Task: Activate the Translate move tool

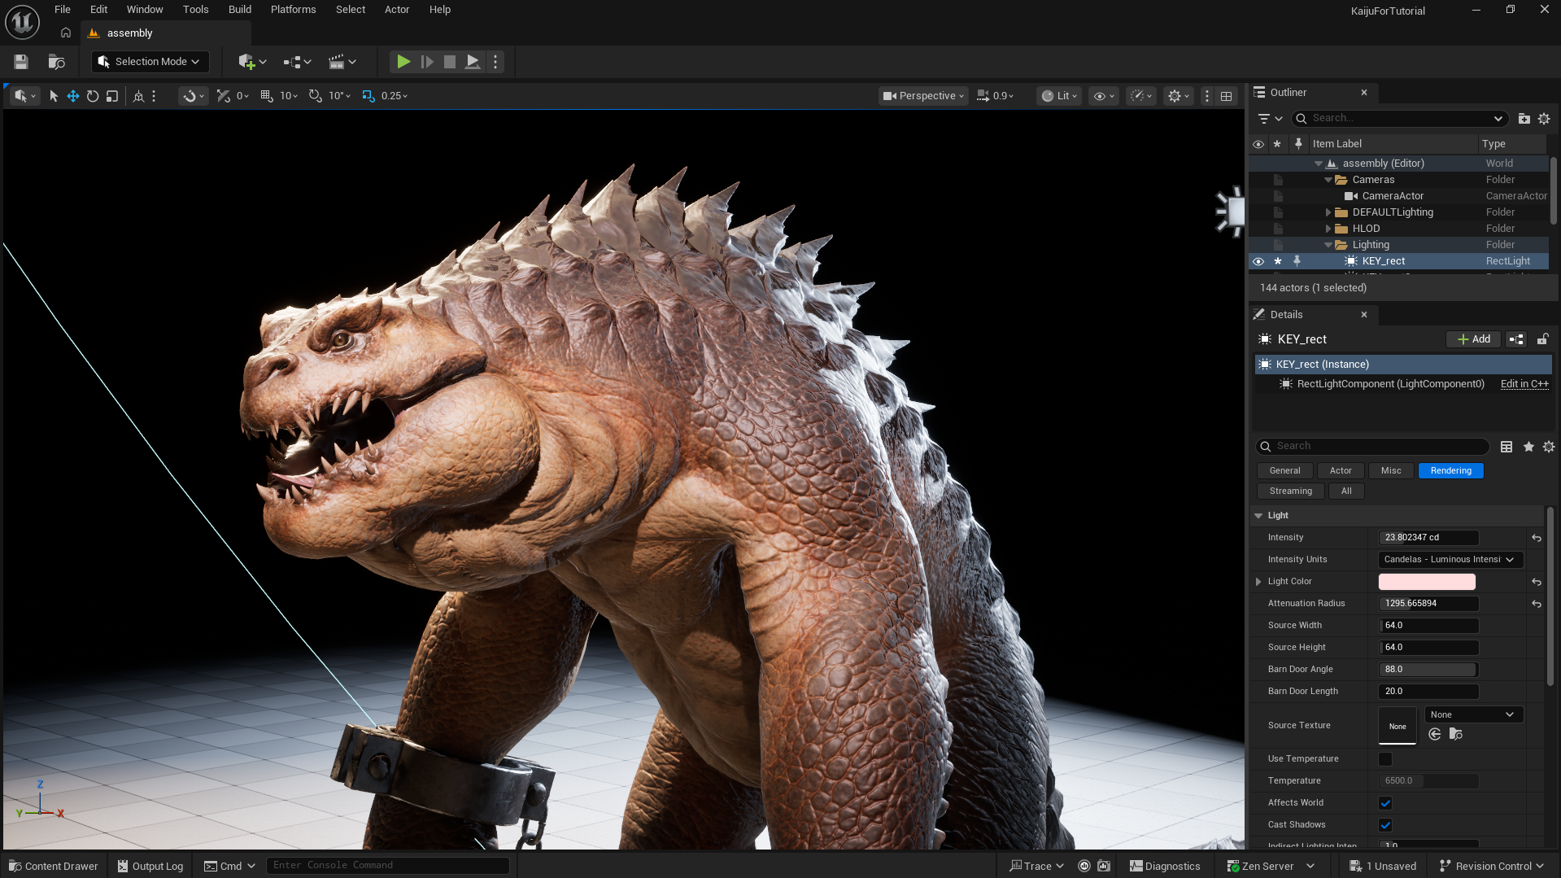Action: click(73, 96)
